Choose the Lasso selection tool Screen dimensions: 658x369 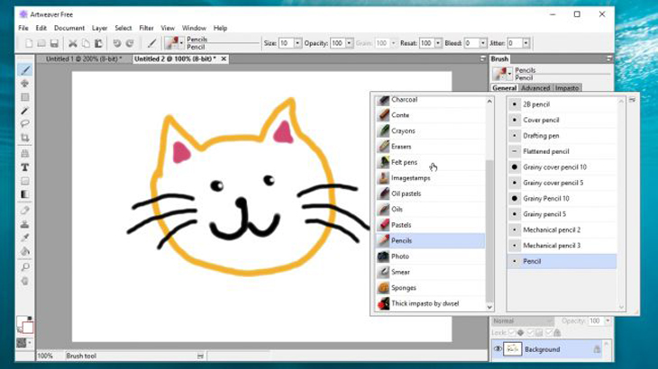[x=24, y=124]
